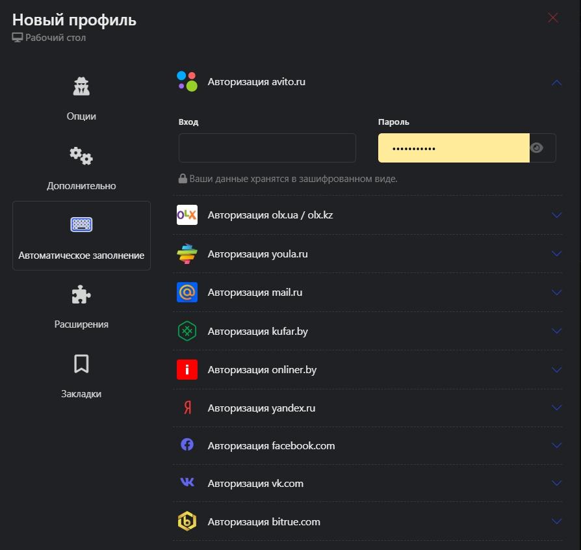Expand the youla.ru section chevron

pyautogui.click(x=556, y=254)
